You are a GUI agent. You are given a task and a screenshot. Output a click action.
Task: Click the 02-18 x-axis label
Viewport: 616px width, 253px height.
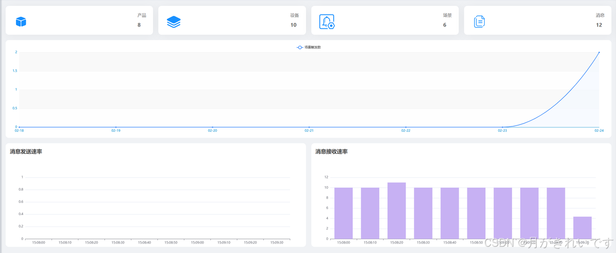[19, 131]
